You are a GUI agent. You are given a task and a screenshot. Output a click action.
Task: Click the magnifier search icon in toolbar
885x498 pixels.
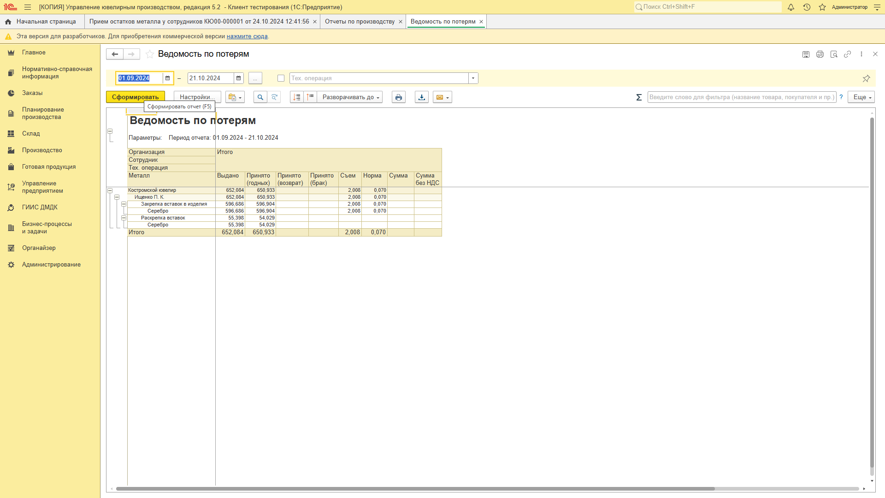[x=260, y=97]
